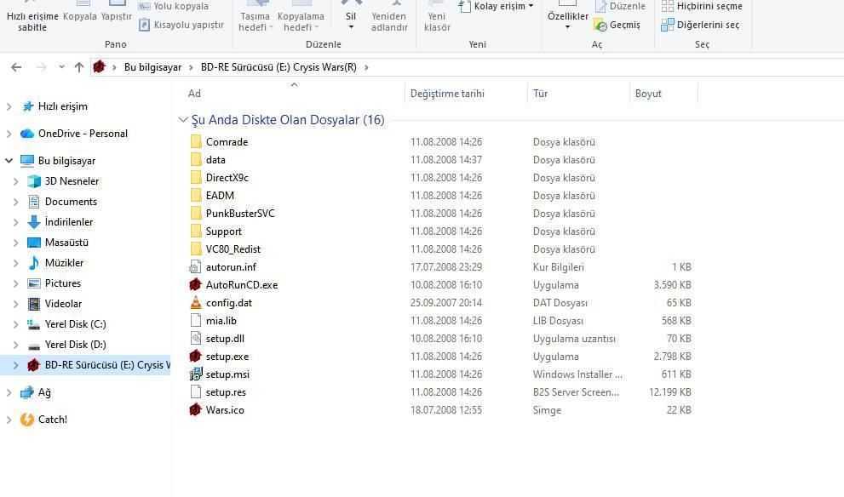844x497 pixels.
Task: Click the setup.res file icon
Action: (195, 391)
